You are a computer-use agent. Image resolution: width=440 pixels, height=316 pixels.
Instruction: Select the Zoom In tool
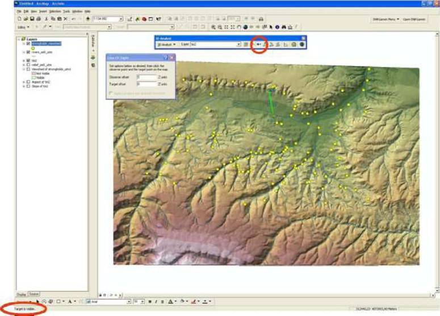click(213, 27)
